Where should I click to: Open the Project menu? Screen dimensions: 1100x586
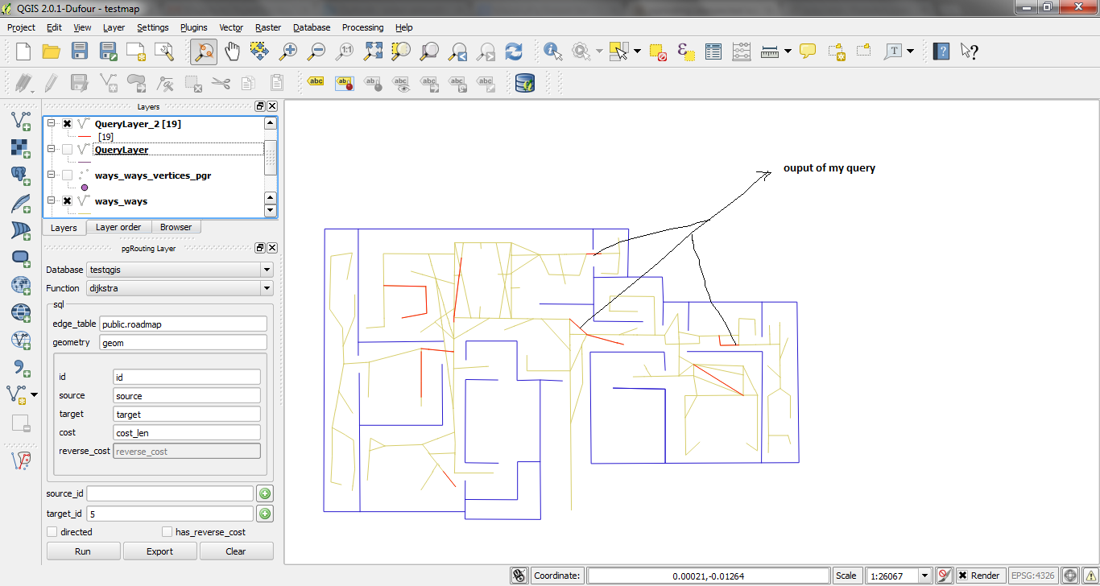(21, 27)
